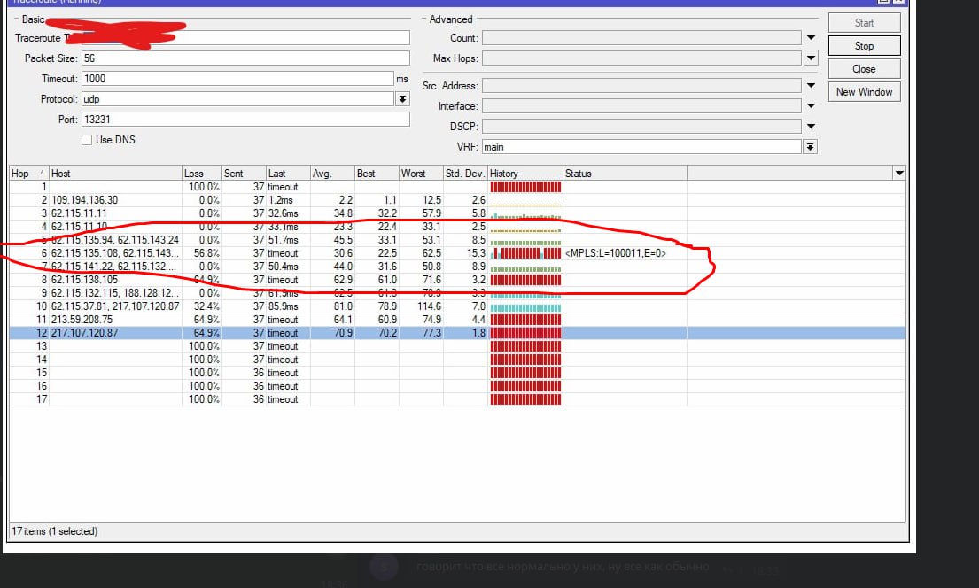Open the Protocol dropdown
Image resolution: width=979 pixels, height=588 pixels.
pyautogui.click(x=403, y=99)
